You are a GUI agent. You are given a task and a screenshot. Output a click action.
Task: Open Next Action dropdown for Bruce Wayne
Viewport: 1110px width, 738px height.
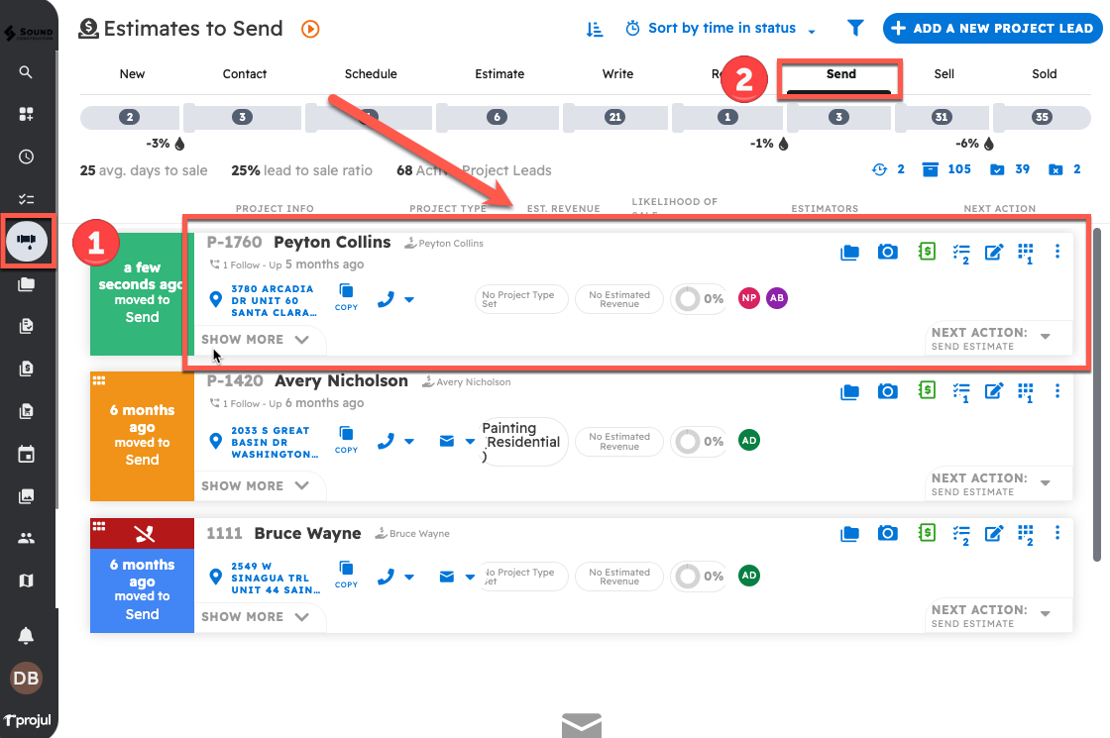pyautogui.click(x=1045, y=615)
